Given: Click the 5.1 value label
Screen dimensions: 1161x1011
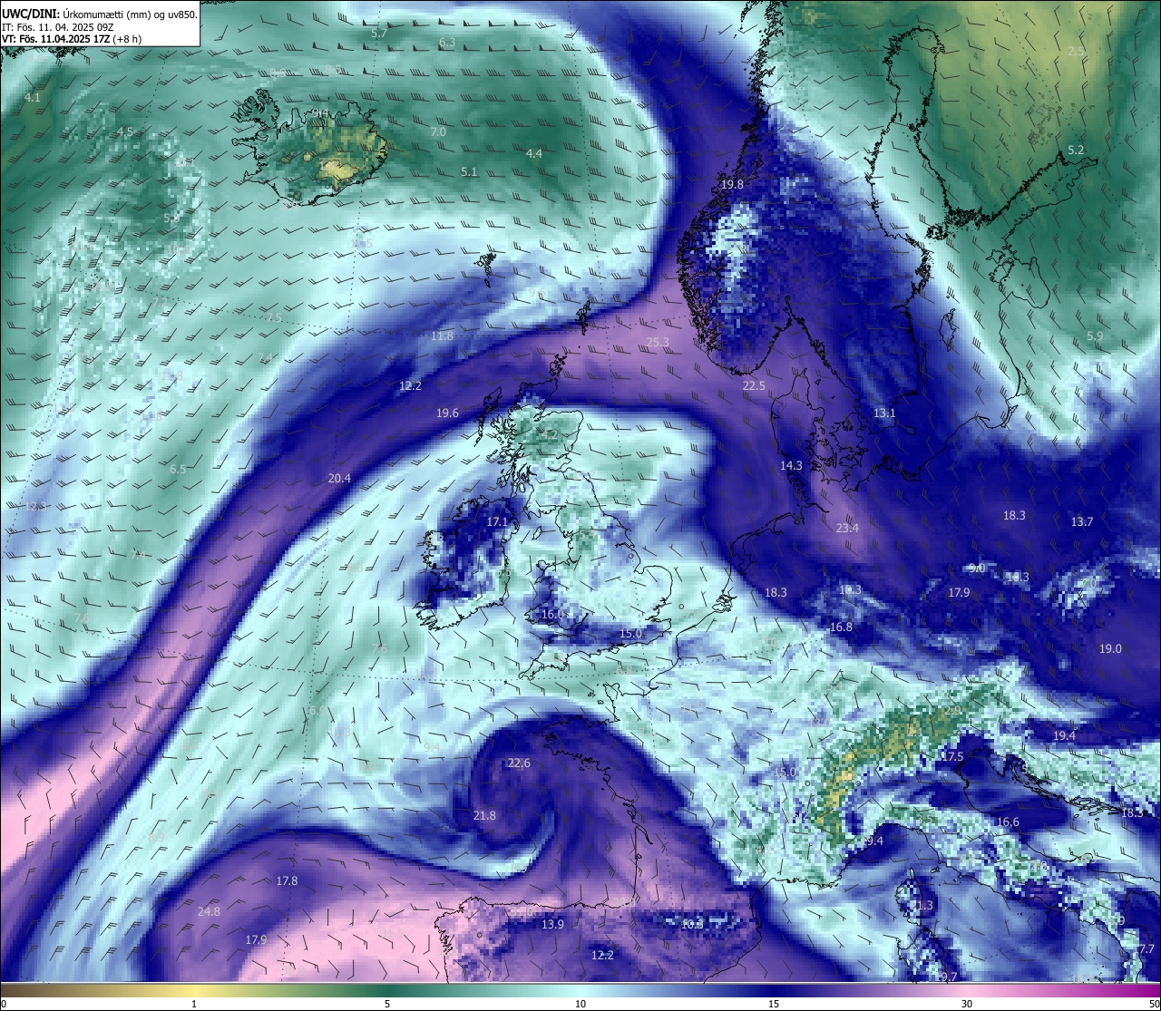Looking at the screenshot, I should (469, 171).
